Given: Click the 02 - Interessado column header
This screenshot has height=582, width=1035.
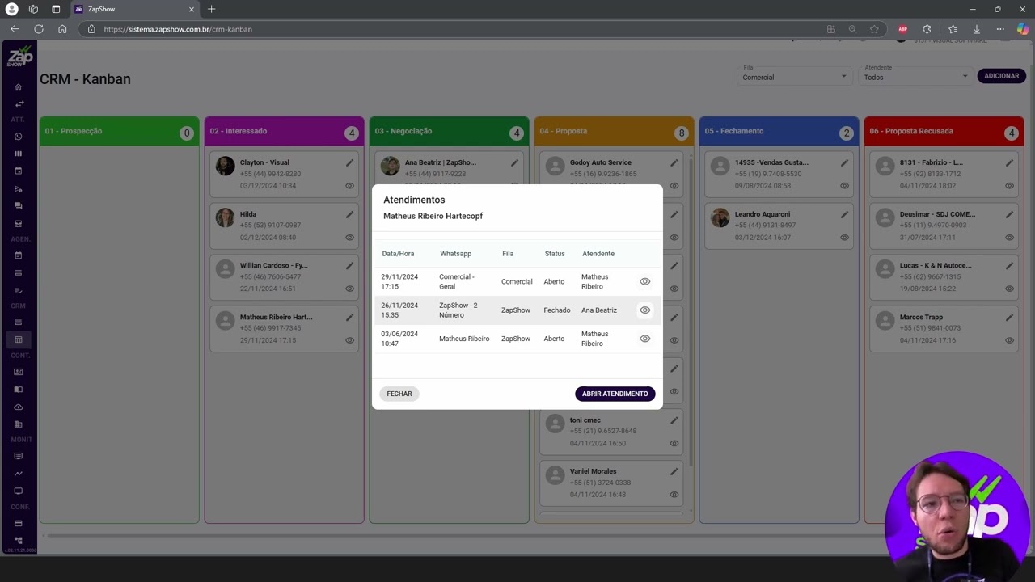Looking at the screenshot, I should [x=284, y=131].
